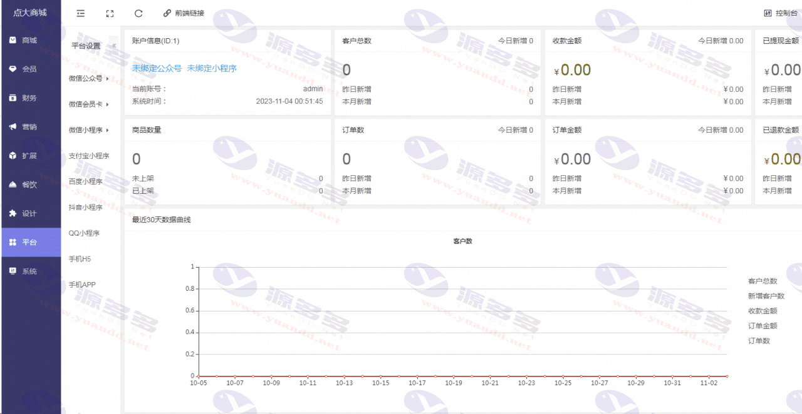Open the 百度小程序 menu item
Image resolution: width=802 pixels, height=414 pixels.
pyautogui.click(x=86, y=181)
